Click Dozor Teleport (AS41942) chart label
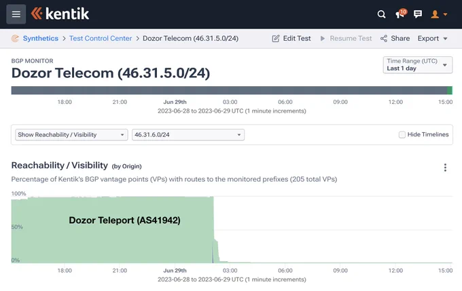This screenshot has width=462, height=291. click(x=124, y=220)
